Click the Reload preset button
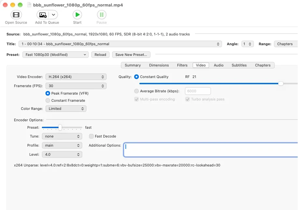This screenshot has height=210, width=299. (100, 55)
